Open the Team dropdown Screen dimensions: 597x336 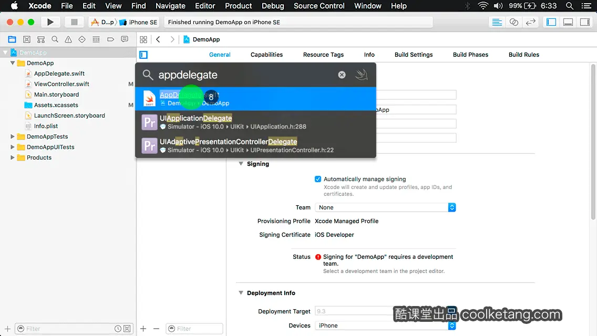pos(385,207)
